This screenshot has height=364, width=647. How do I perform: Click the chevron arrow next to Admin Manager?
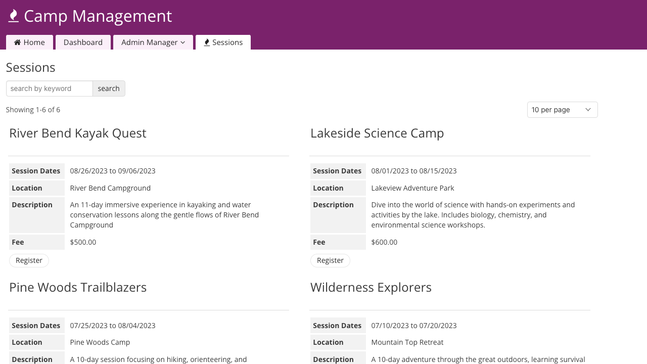(x=183, y=42)
